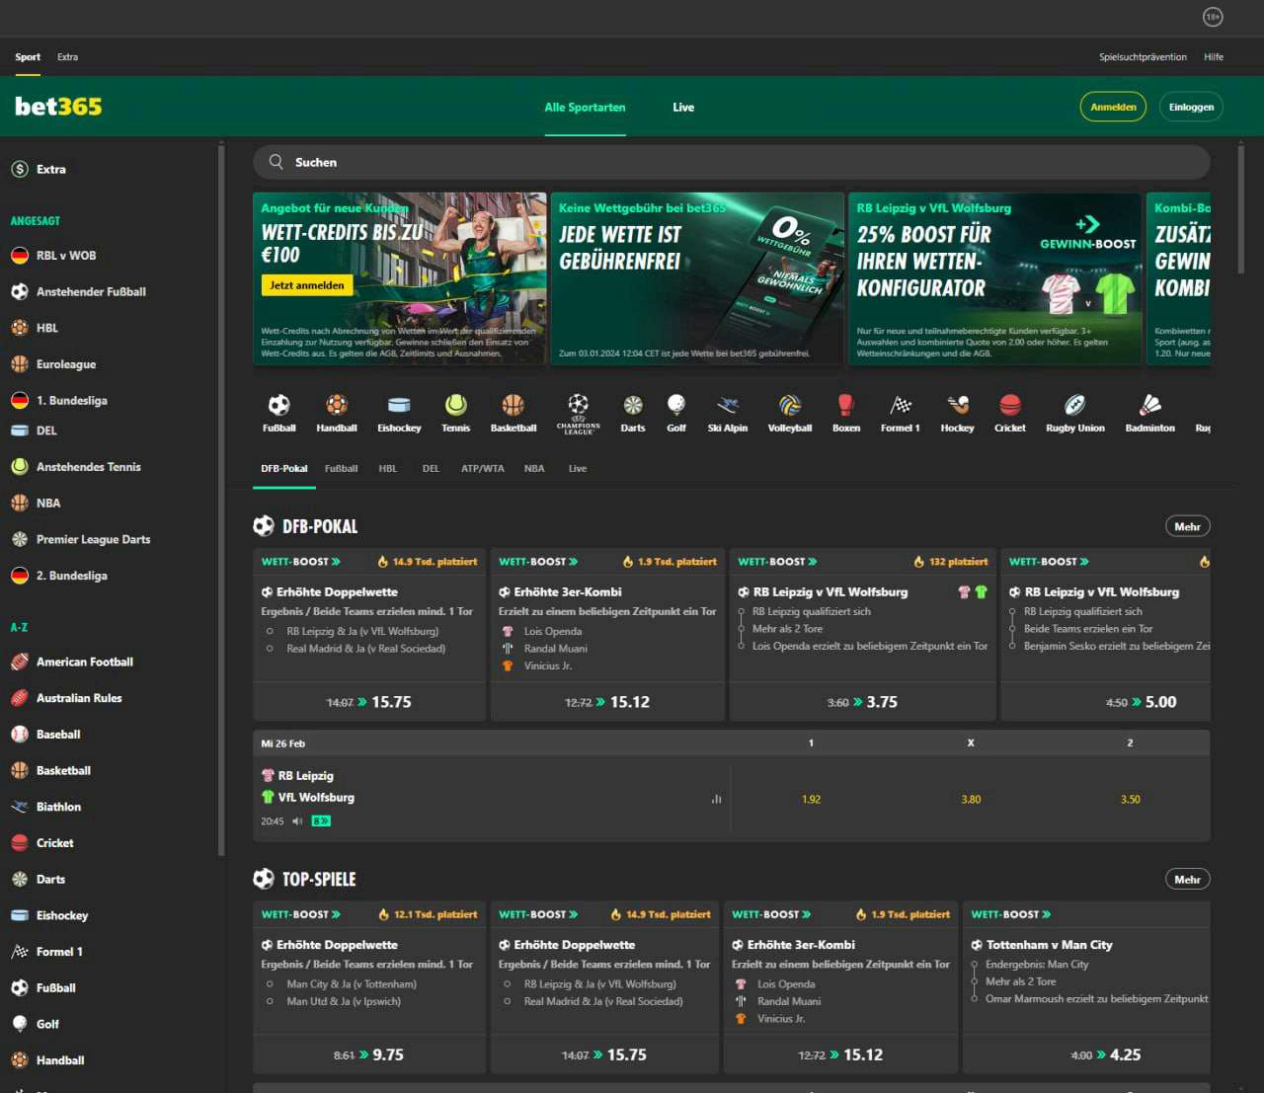Viewport: 1264px width, 1093px height.
Task: Click the Suchen search field
Action: (x=731, y=162)
